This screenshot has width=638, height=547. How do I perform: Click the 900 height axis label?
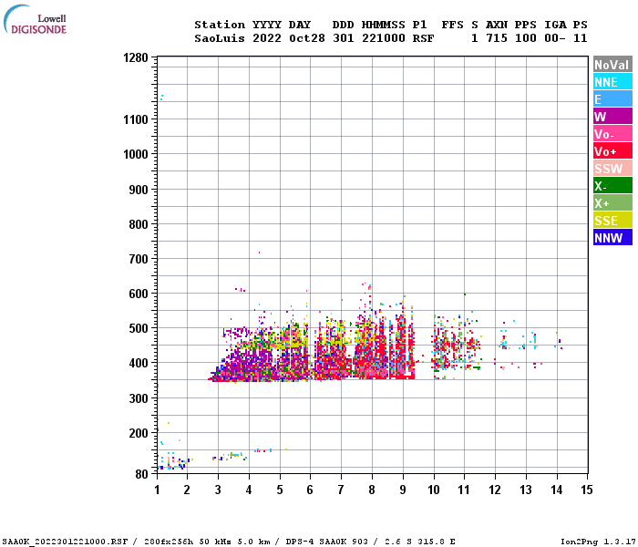point(139,190)
